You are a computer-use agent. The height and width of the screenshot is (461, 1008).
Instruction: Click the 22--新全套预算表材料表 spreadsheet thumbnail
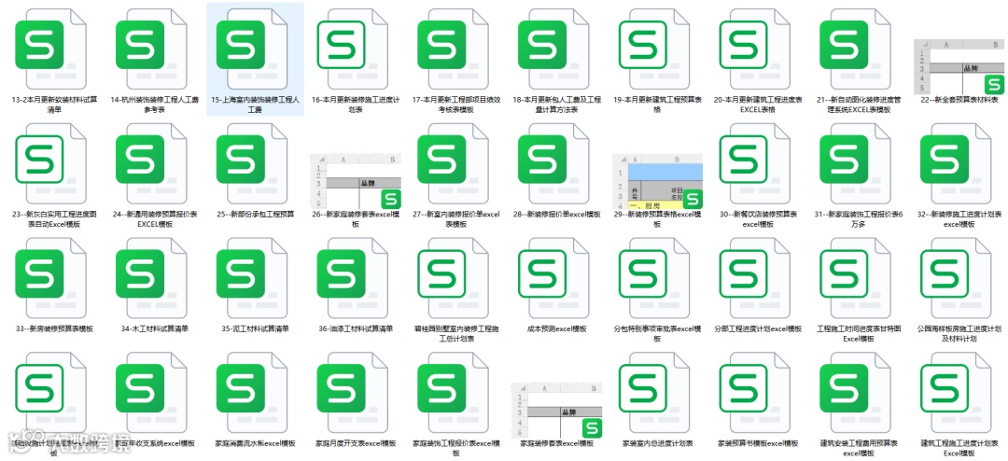(959, 66)
